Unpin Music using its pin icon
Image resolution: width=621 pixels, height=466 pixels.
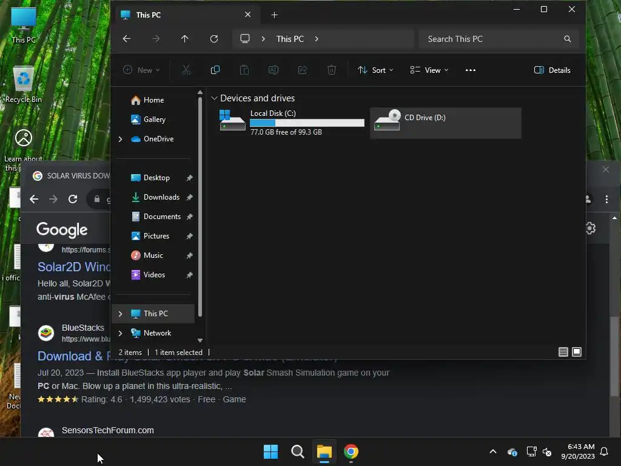[190, 255]
